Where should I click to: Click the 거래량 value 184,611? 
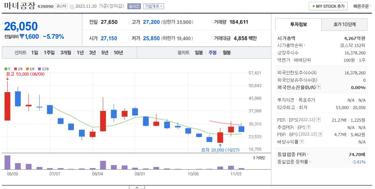[x=239, y=22]
